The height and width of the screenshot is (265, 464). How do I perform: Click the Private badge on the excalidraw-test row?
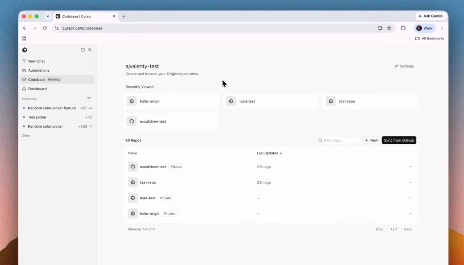176,167
